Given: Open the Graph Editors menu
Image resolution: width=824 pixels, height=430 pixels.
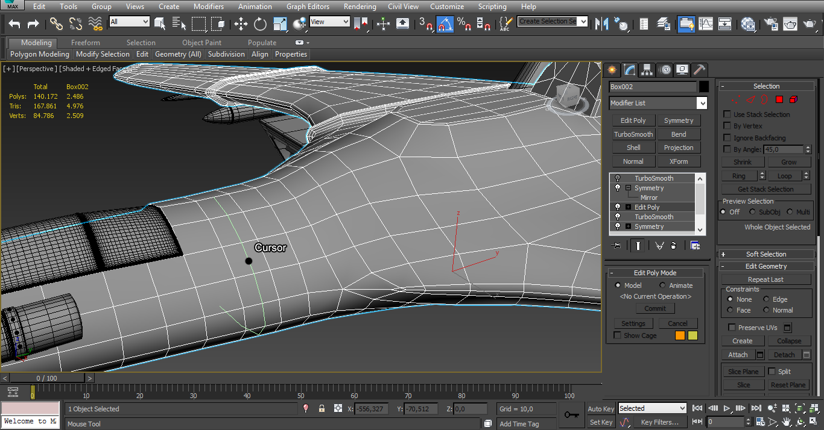Looking at the screenshot, I should (x=308, y=7).
